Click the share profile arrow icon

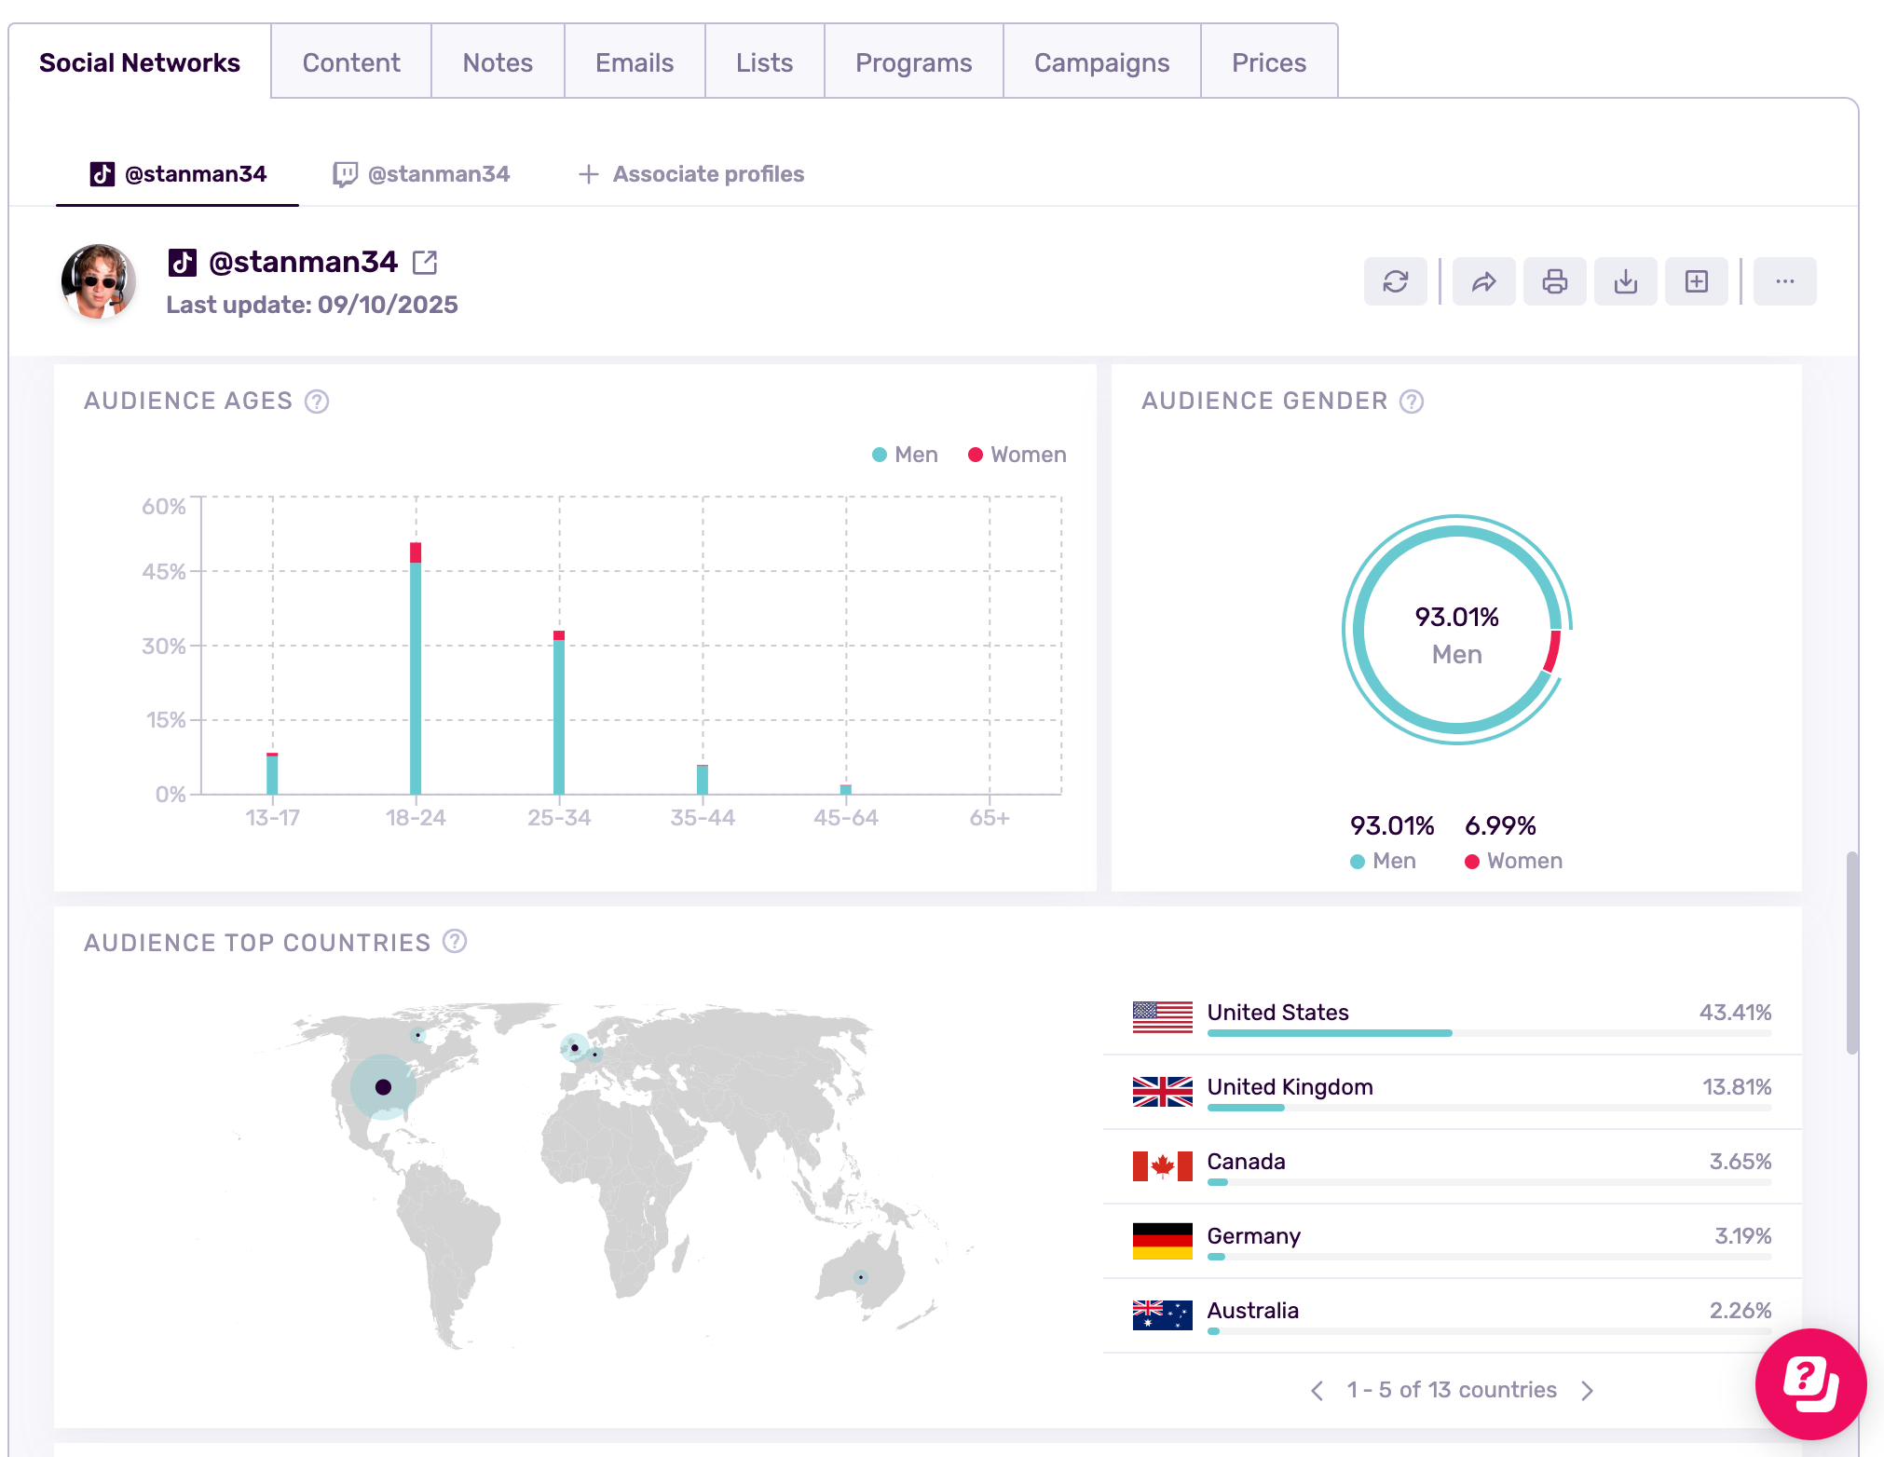(1483, 281)
